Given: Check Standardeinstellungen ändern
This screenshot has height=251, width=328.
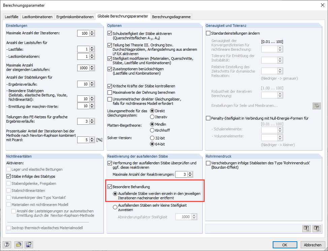Looking at the screenshot, I should pyautogui.click(x=208, y=33).
